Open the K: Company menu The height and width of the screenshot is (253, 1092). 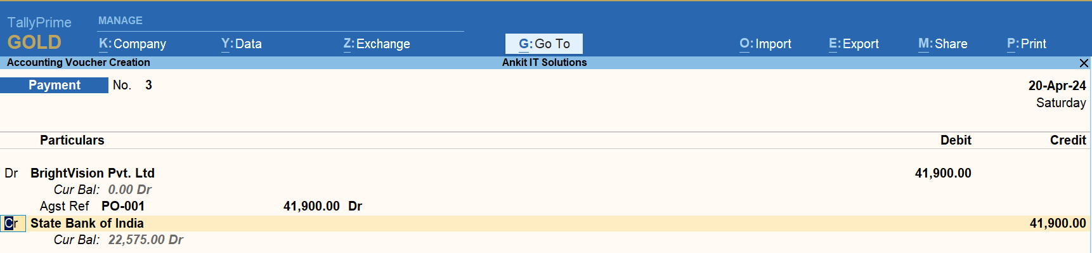coord(133,44)
